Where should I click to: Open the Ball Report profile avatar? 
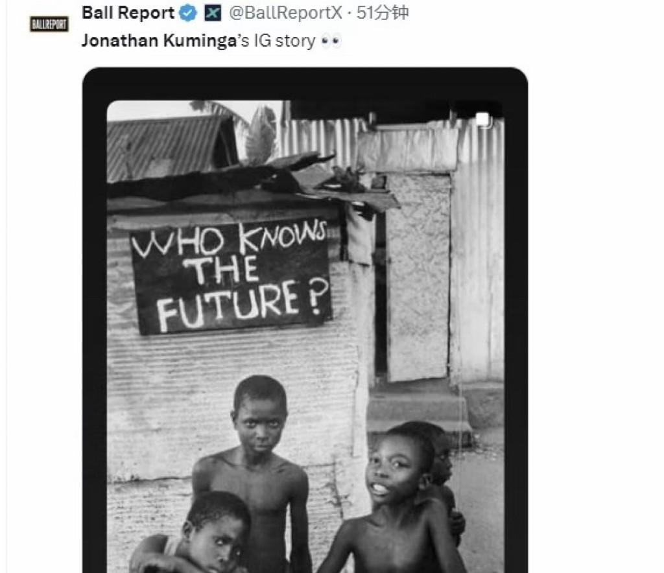coord(49,24)
